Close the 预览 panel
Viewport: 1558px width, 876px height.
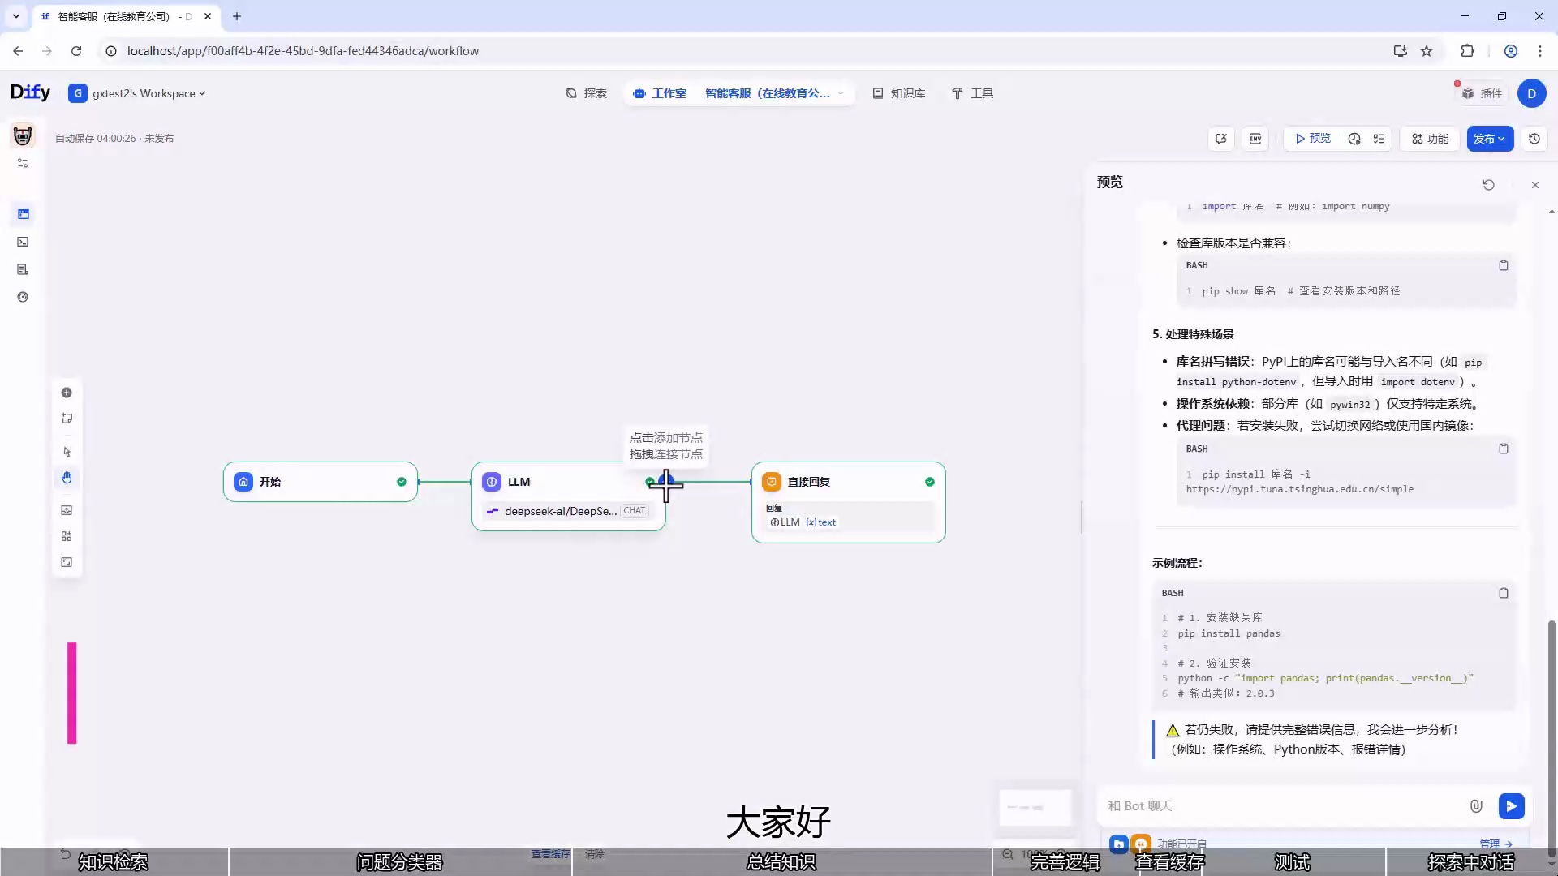click(x=1535, y=185)
